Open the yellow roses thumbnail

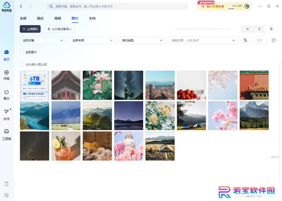tap(160, 115)
